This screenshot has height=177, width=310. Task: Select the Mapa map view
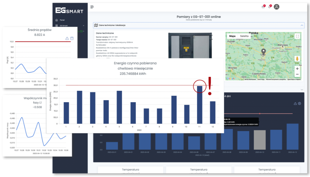point(232,36)
